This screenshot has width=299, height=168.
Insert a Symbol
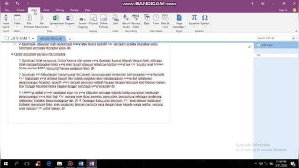(x=205, y=21)
